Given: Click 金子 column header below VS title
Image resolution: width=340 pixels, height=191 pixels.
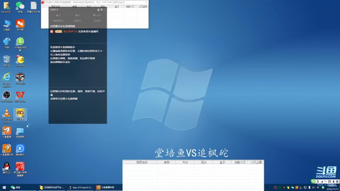Looking at the screenshot, I should tap(222, 162).
